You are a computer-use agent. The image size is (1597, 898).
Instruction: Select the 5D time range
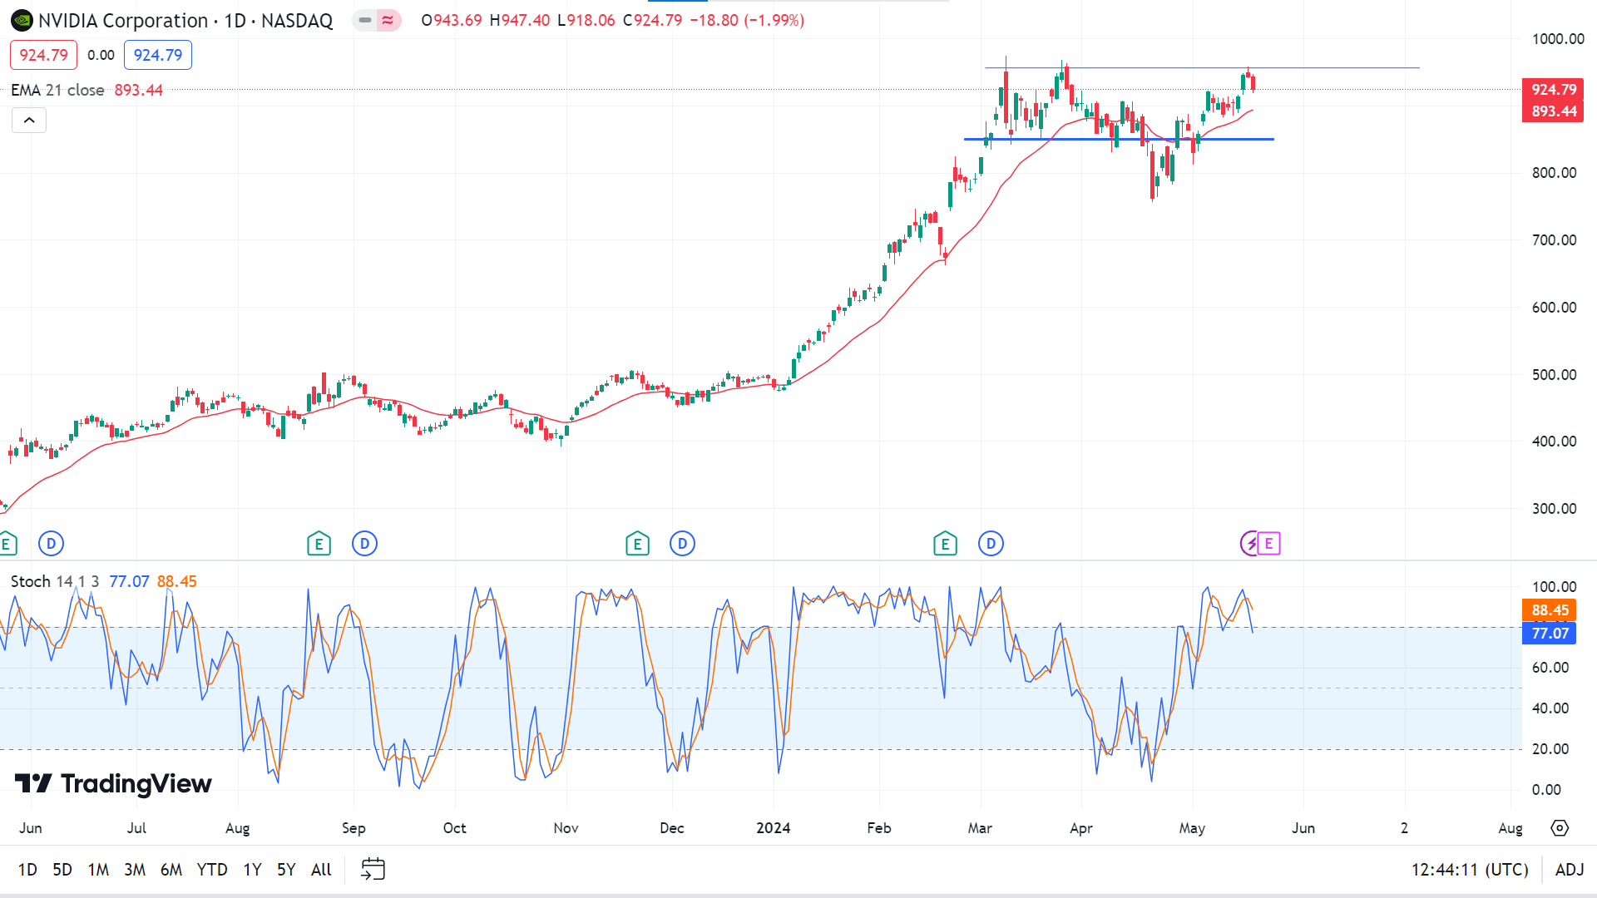click(62, 869)
